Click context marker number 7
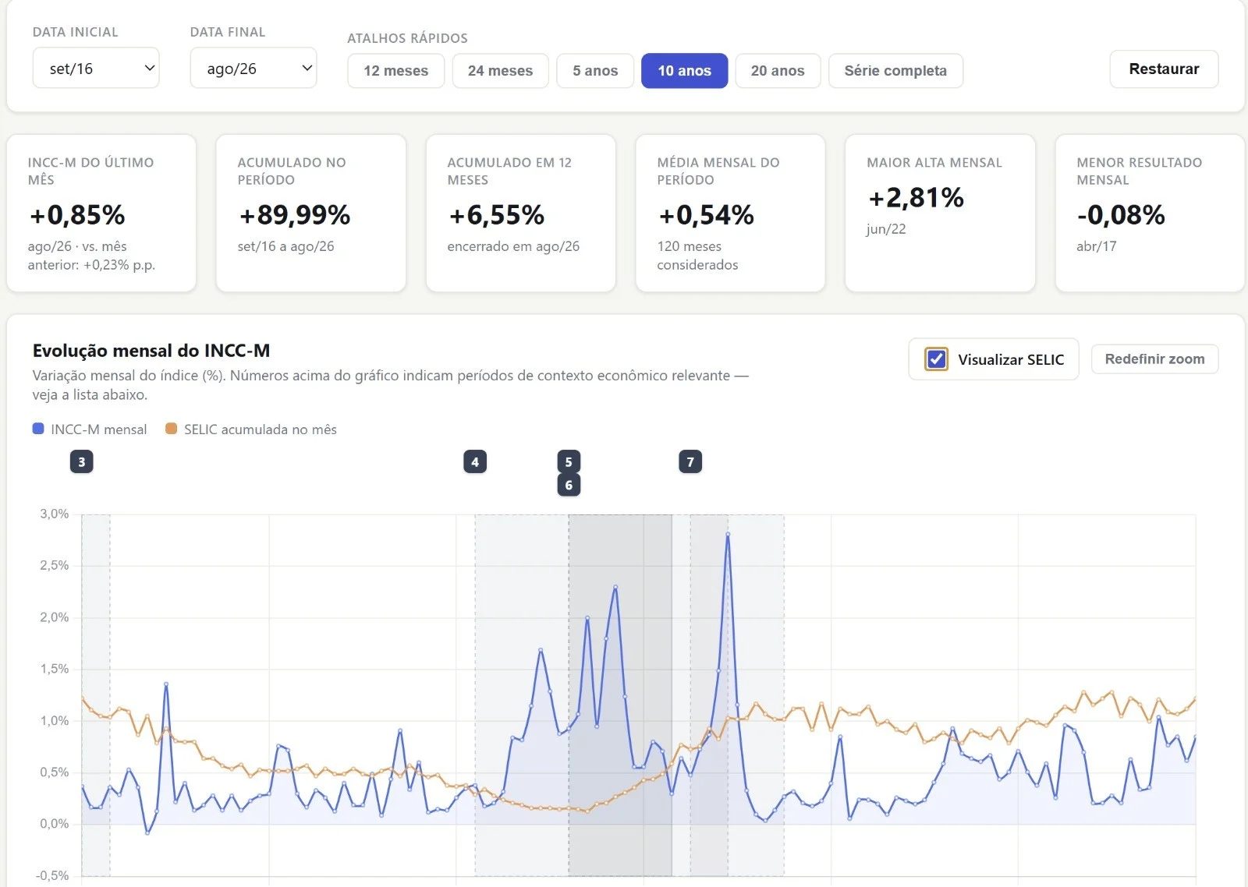This screenshot has height=887, width=1248. [x=690, y=461]
